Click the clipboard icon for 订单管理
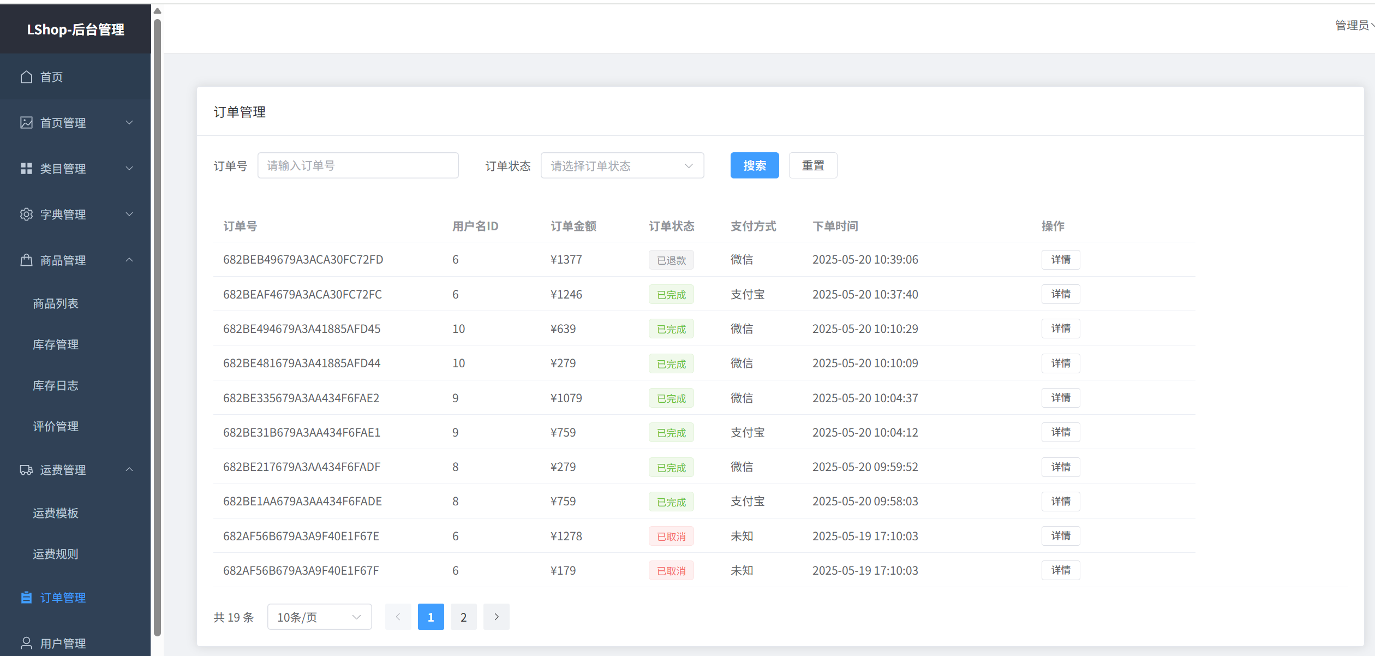Screen dimensions: 1375x656 point(26,598)
